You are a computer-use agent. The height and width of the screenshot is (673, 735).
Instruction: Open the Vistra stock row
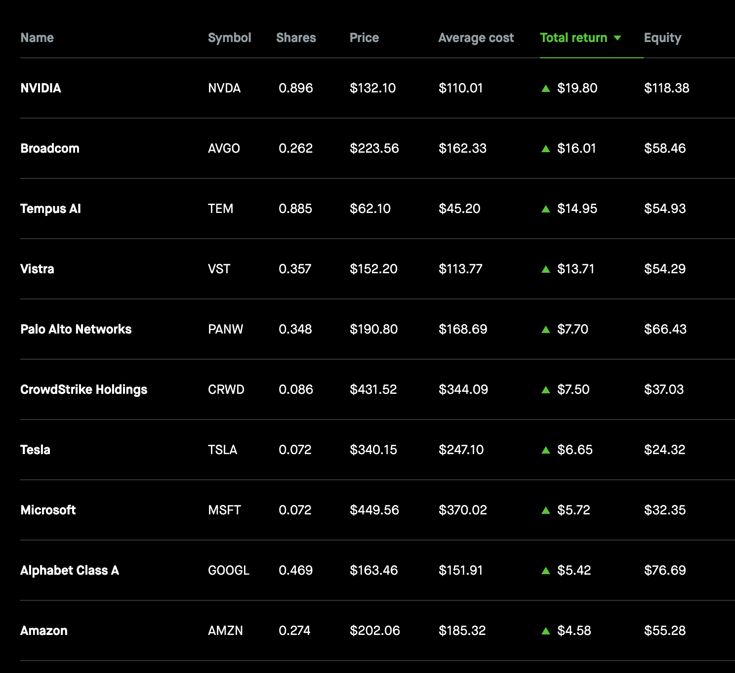pos(377,269)
